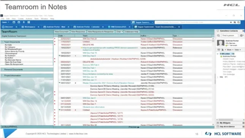Click in the top search text field
This screenshot has width=245, height=138.
(192, 22)
